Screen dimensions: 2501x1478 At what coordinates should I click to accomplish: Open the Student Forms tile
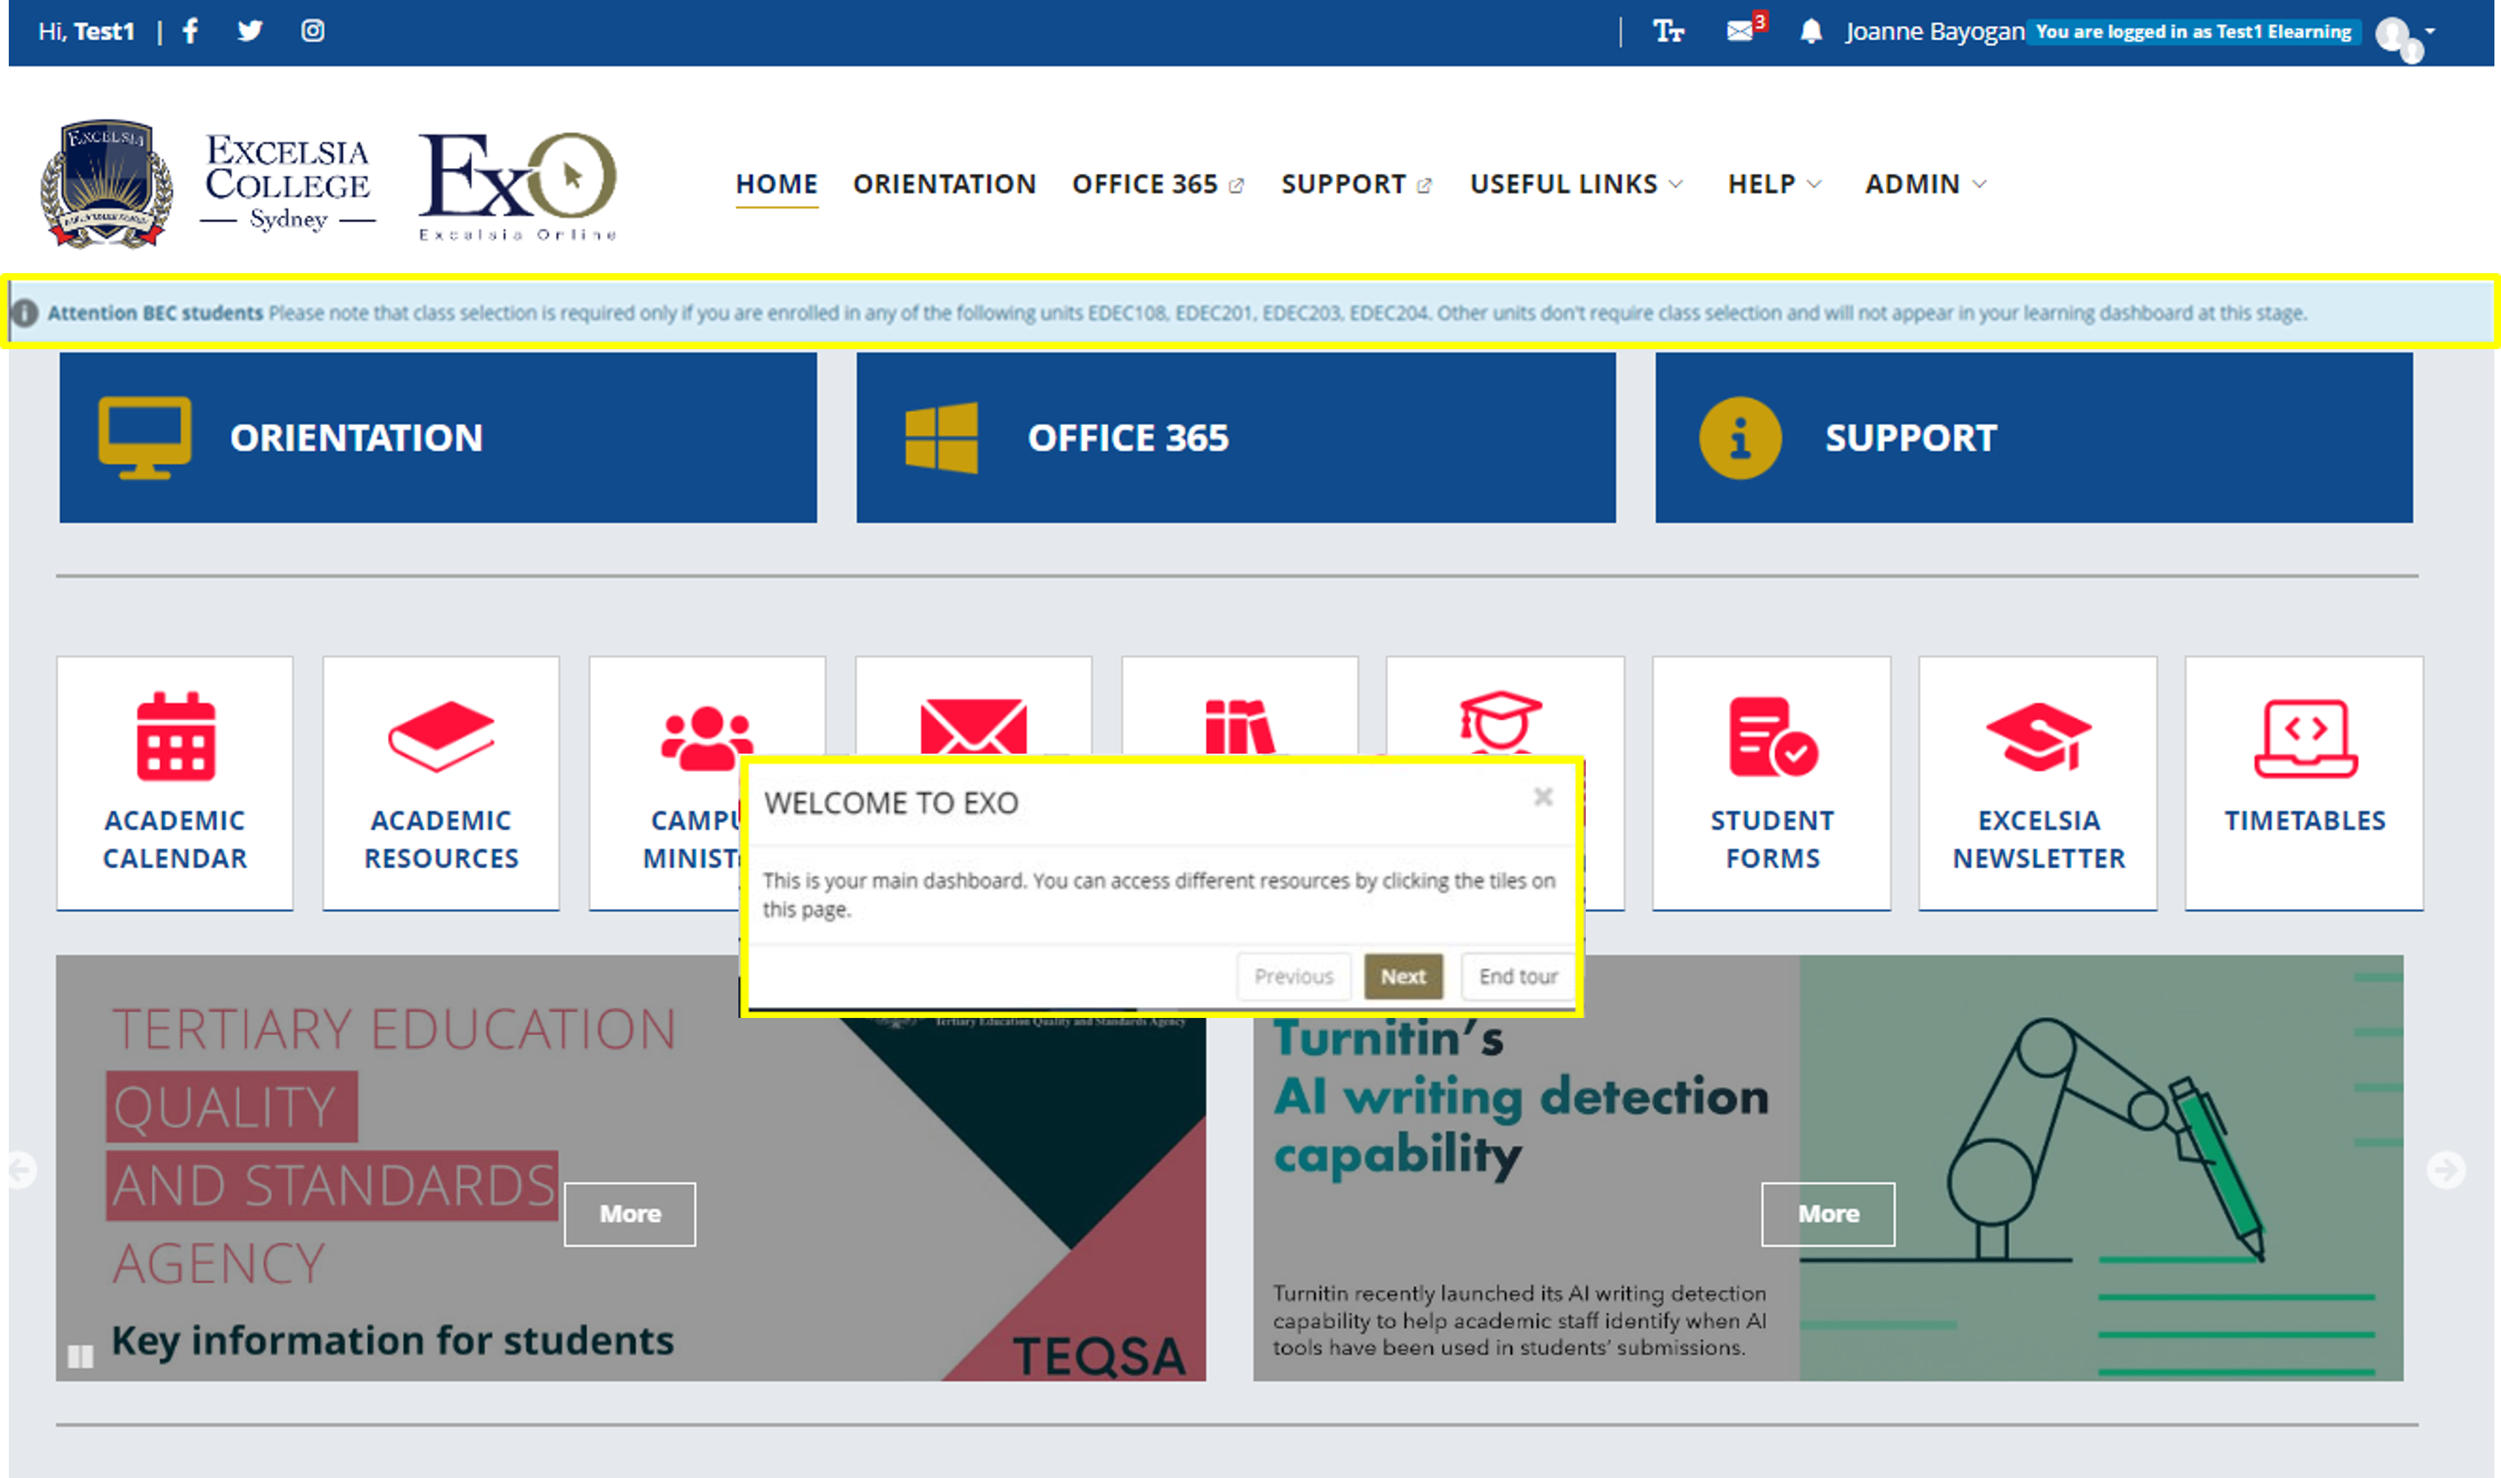[x=1772, y=784]
